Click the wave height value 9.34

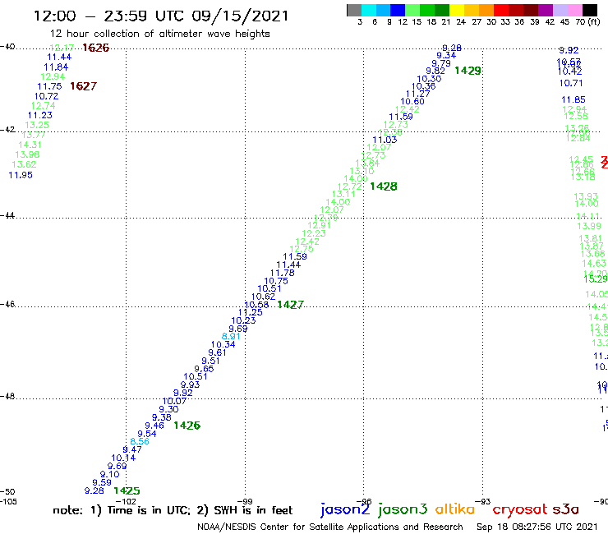click(446, 56)
